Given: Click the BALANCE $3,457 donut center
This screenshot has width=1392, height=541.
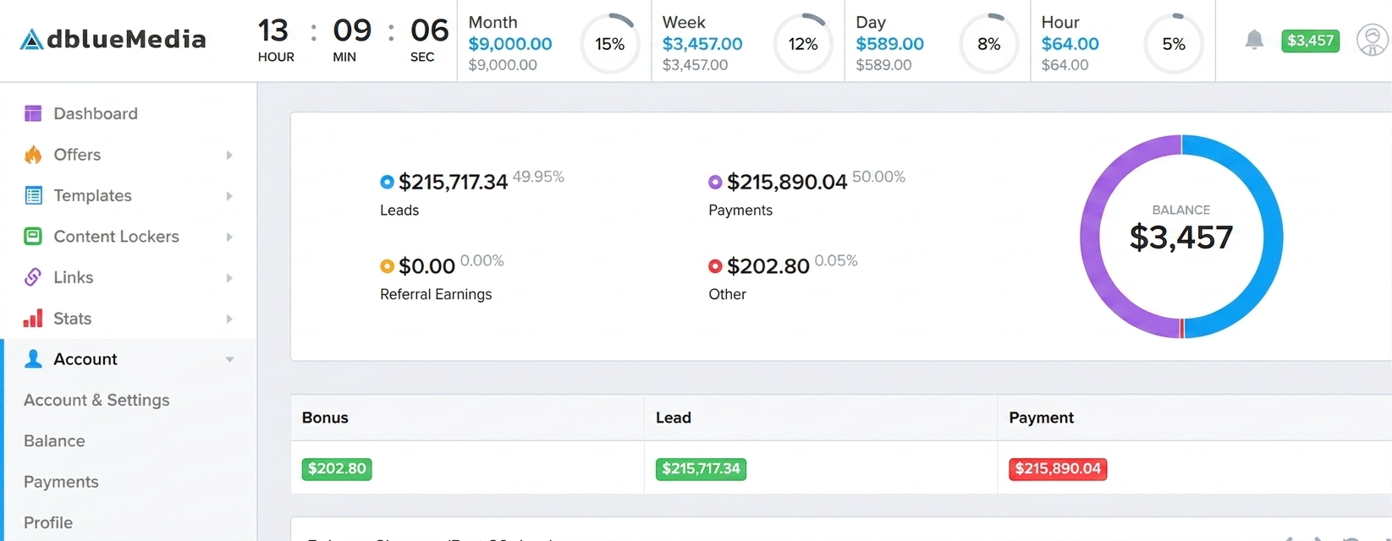Looking at the screenshot, I should [x=1181, y=230].
